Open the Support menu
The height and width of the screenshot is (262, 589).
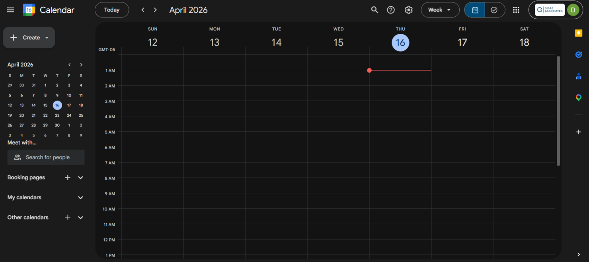tap(390, 10)
